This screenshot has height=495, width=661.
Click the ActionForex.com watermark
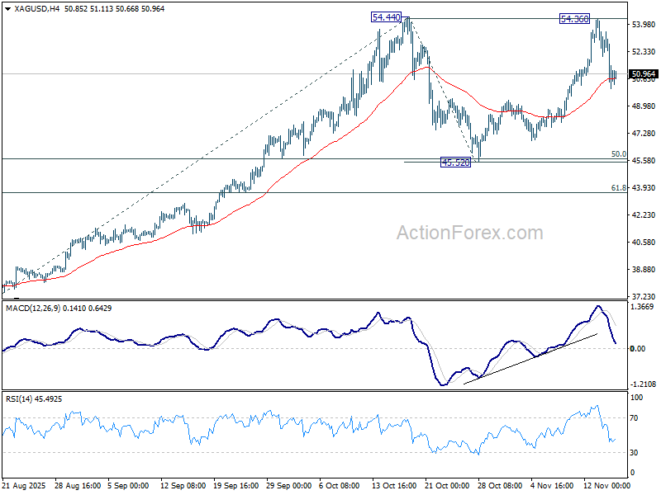click(x=469, y=233)
